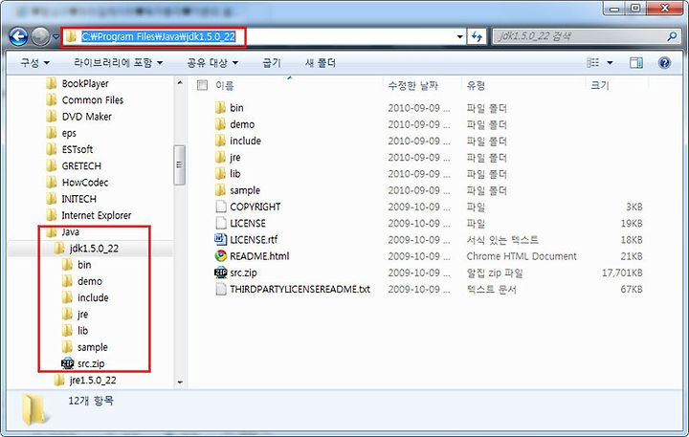This screenshot has width=689, height=437.
Task: Click the 굽기 toolbar button
Action: click(272, 63)
